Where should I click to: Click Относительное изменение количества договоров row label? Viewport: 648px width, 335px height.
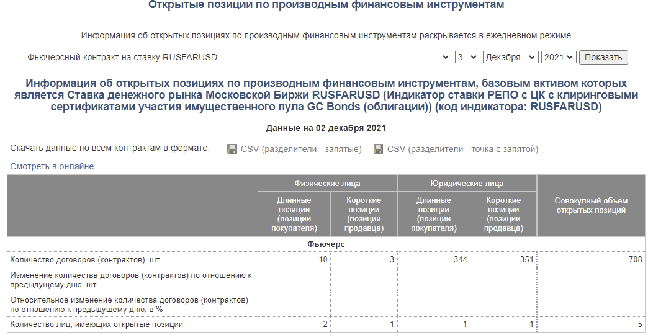pos(129,305)
